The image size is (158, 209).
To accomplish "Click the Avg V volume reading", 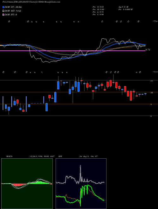I will 123,7.
